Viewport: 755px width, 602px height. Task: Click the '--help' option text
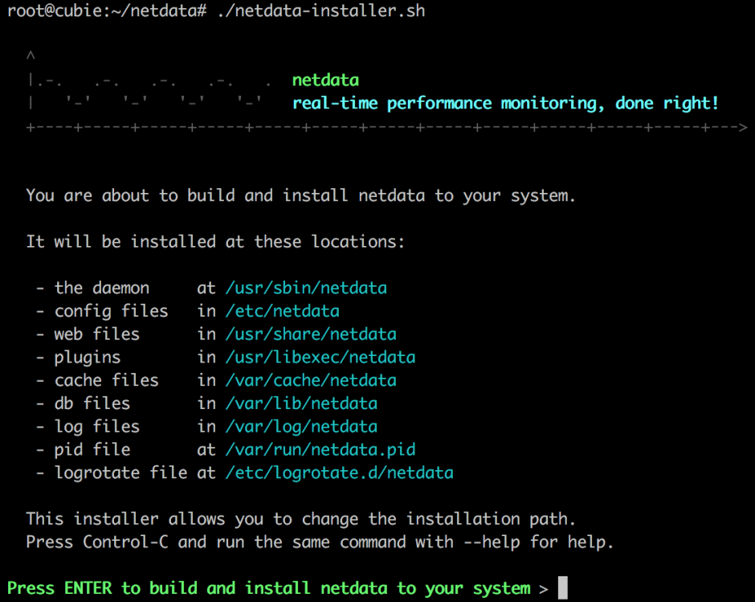pyautogui.click(x=492, y=542)
